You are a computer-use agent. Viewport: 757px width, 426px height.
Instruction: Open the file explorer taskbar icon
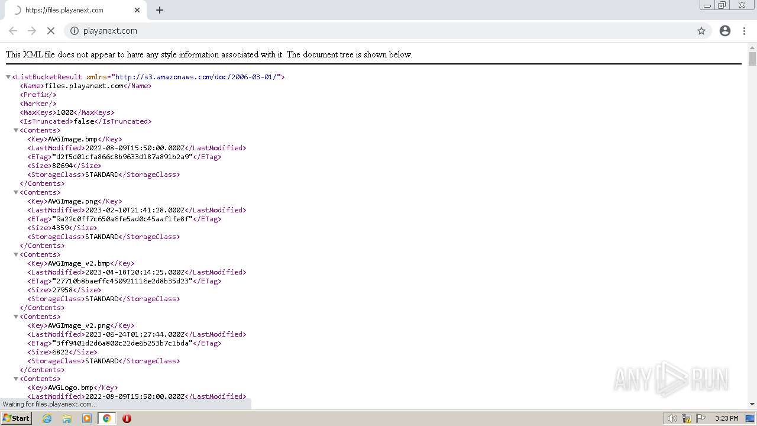point(67,418)
